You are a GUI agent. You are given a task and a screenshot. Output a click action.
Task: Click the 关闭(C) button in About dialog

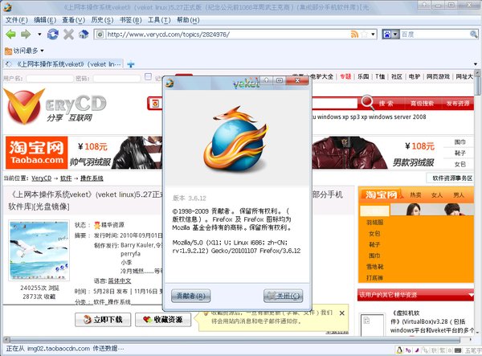(x=283, y=296)
